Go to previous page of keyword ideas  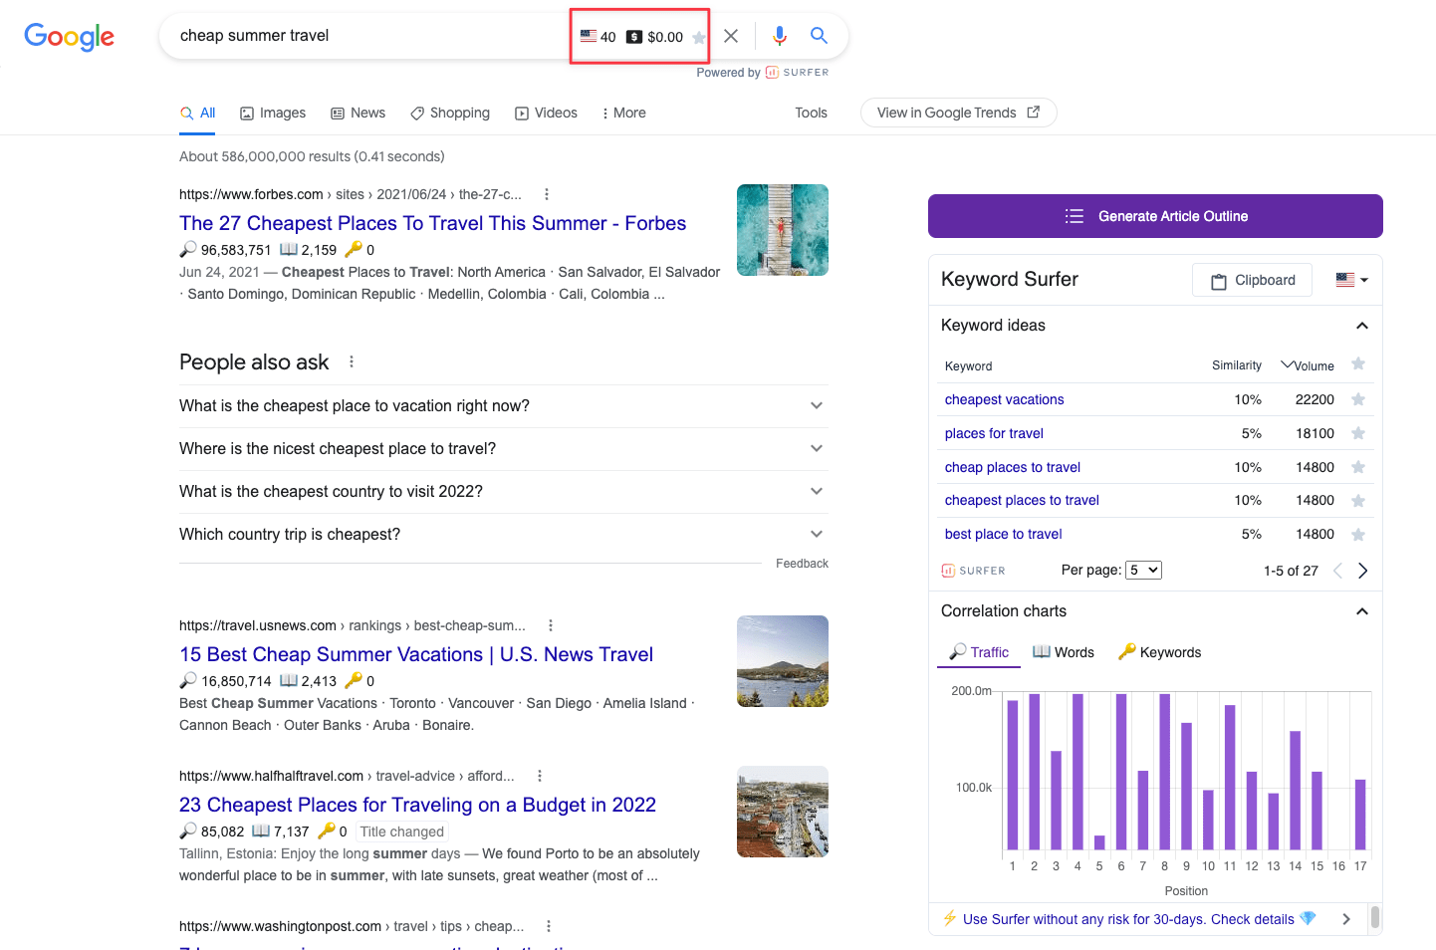(x=1337, y=571)
